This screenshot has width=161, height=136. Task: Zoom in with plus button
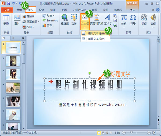coord(149,133)
